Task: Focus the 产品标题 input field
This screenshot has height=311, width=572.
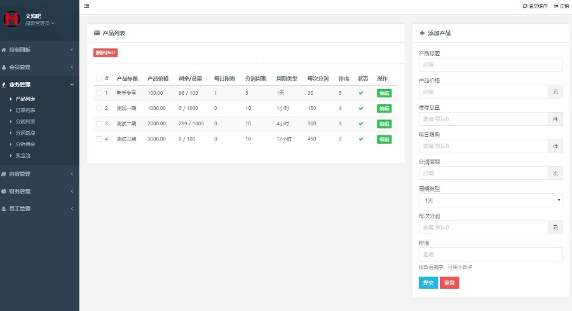Action: [491, 65]
